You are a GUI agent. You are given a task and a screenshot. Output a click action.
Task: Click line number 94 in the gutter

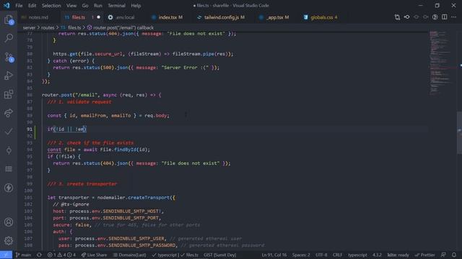coord(30,150)
